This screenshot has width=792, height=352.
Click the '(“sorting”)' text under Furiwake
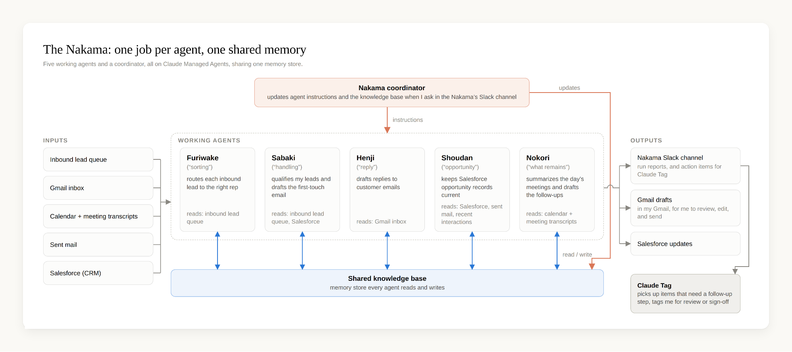[x=200, y=167]
